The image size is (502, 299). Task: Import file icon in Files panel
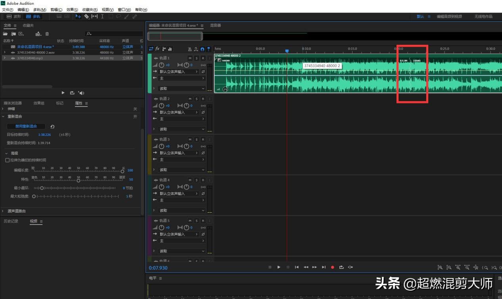[x=13, y=34]
